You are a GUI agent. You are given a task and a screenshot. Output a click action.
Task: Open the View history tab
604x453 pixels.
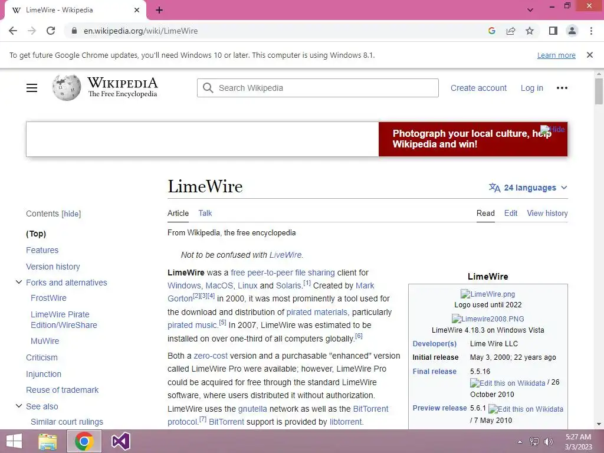[547, 213]
